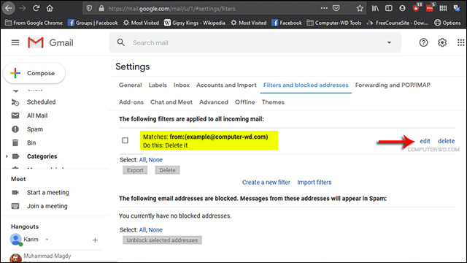Bookmark this page with the star icon

coord(360,8)
